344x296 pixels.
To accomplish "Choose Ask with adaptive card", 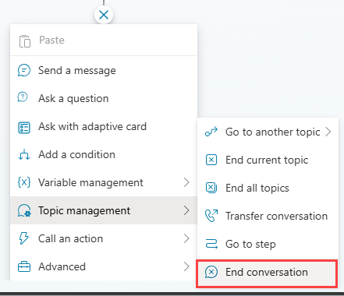I will click(x=92, y=126).
